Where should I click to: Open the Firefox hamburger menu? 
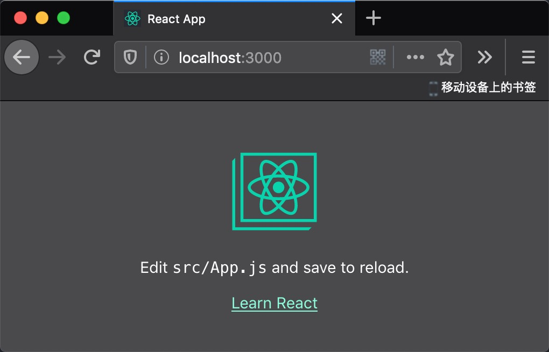(x=529, y=57)
